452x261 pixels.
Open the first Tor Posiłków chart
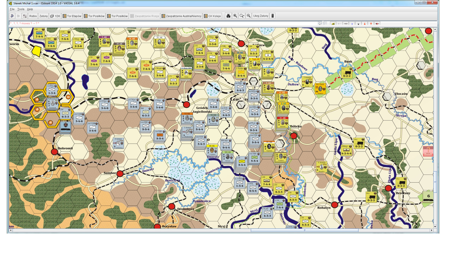click(94, 16)
